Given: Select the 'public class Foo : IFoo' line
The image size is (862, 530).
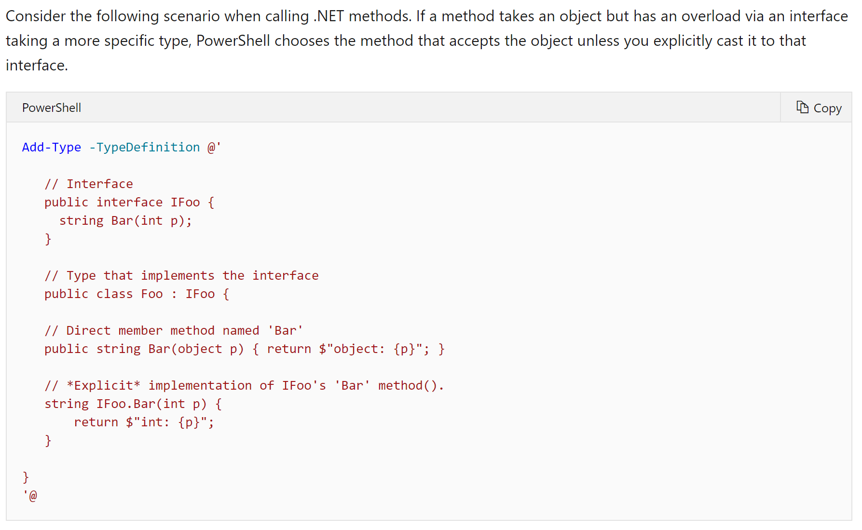Looking at the screenshot, I should [135, 293].
